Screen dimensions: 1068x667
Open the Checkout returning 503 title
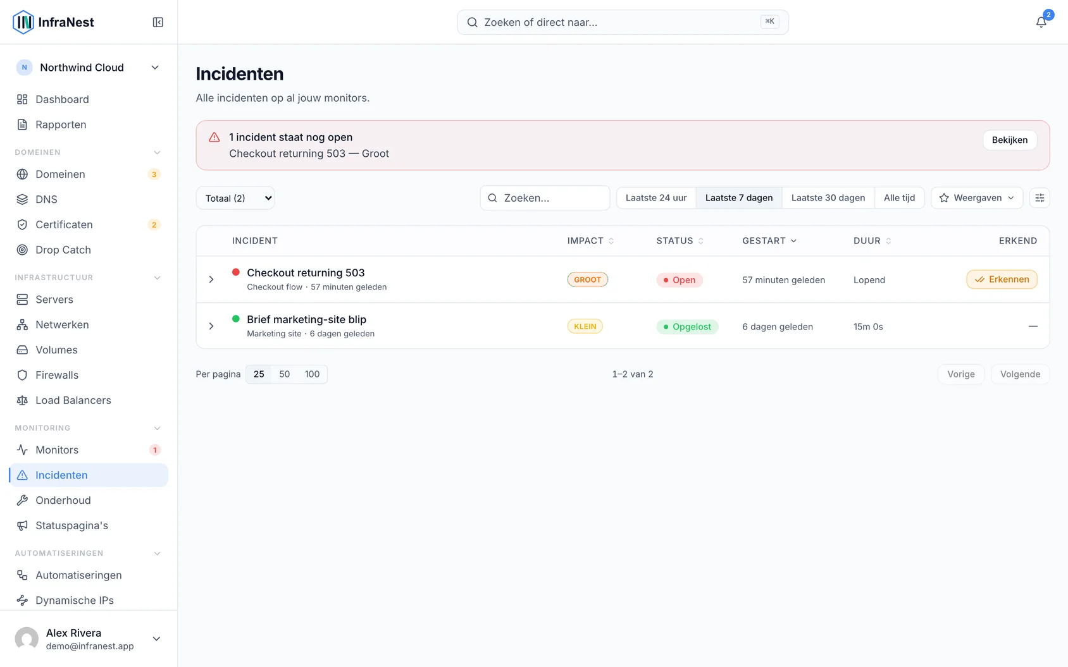(306, 272)
